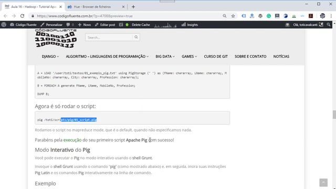Click the zoom magnifier in the address bar
Screen dimensions: 336x189
coord(224,16)
